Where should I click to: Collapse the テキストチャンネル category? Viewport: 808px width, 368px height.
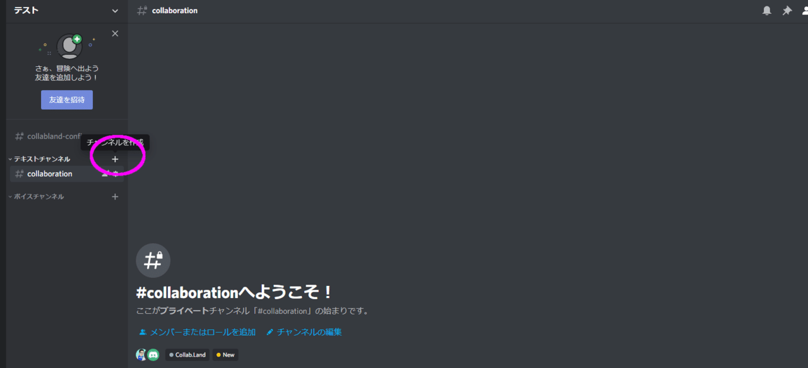[x=42, y=159]
